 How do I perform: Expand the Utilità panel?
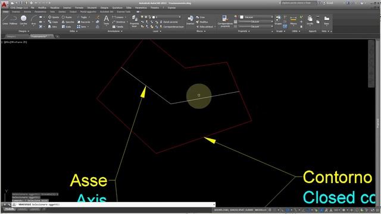click(x=296, y=31)
